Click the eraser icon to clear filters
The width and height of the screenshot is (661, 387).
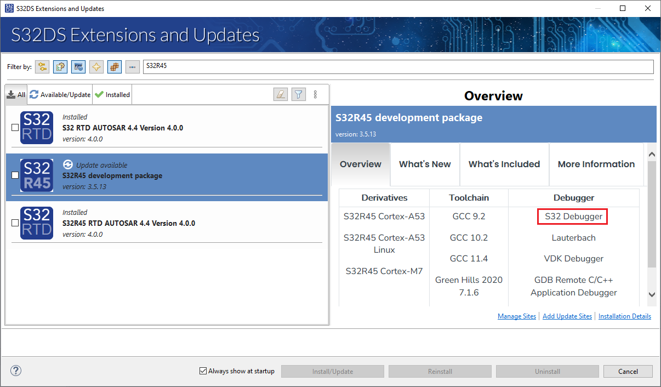point(281,94)
